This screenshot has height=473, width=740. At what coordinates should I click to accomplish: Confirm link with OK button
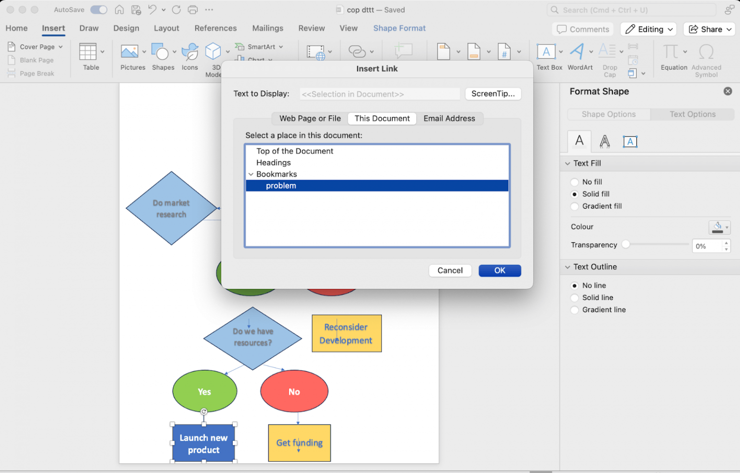[x=500, y=270]
